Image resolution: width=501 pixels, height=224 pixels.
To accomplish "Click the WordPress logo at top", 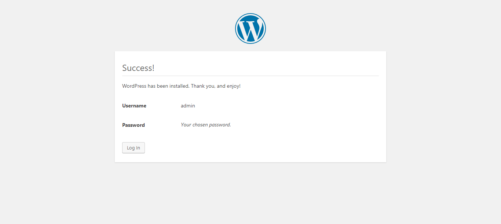I will pyautogui.click(x=251, y=29).
